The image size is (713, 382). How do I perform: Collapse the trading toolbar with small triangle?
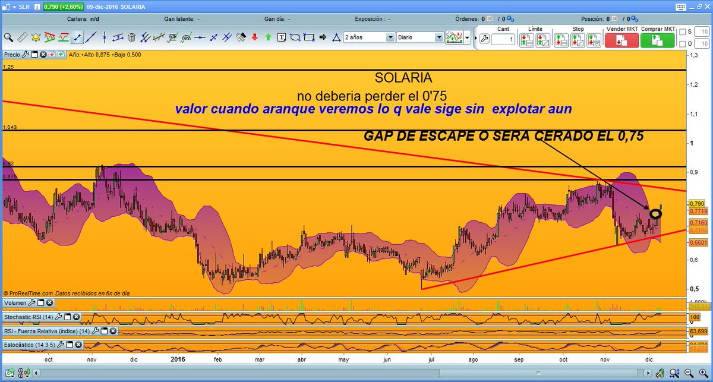point(475,39)
